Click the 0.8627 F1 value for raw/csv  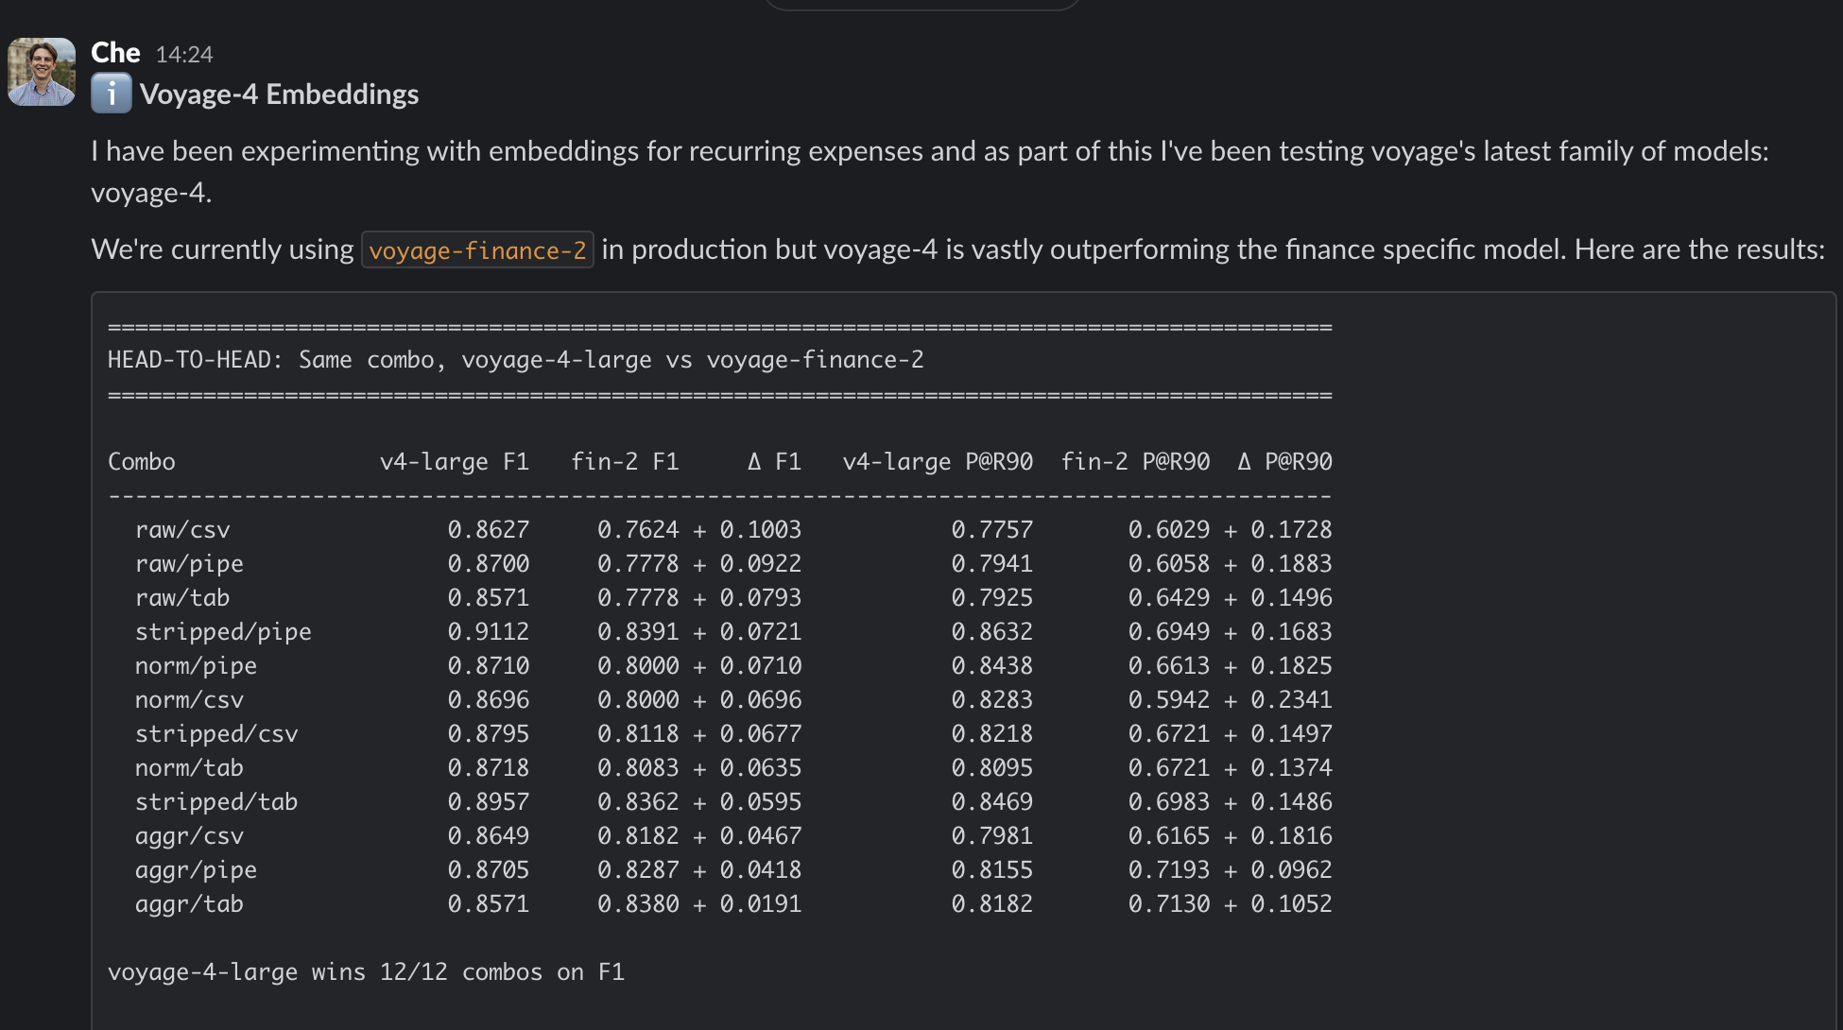tap(489, 530)
